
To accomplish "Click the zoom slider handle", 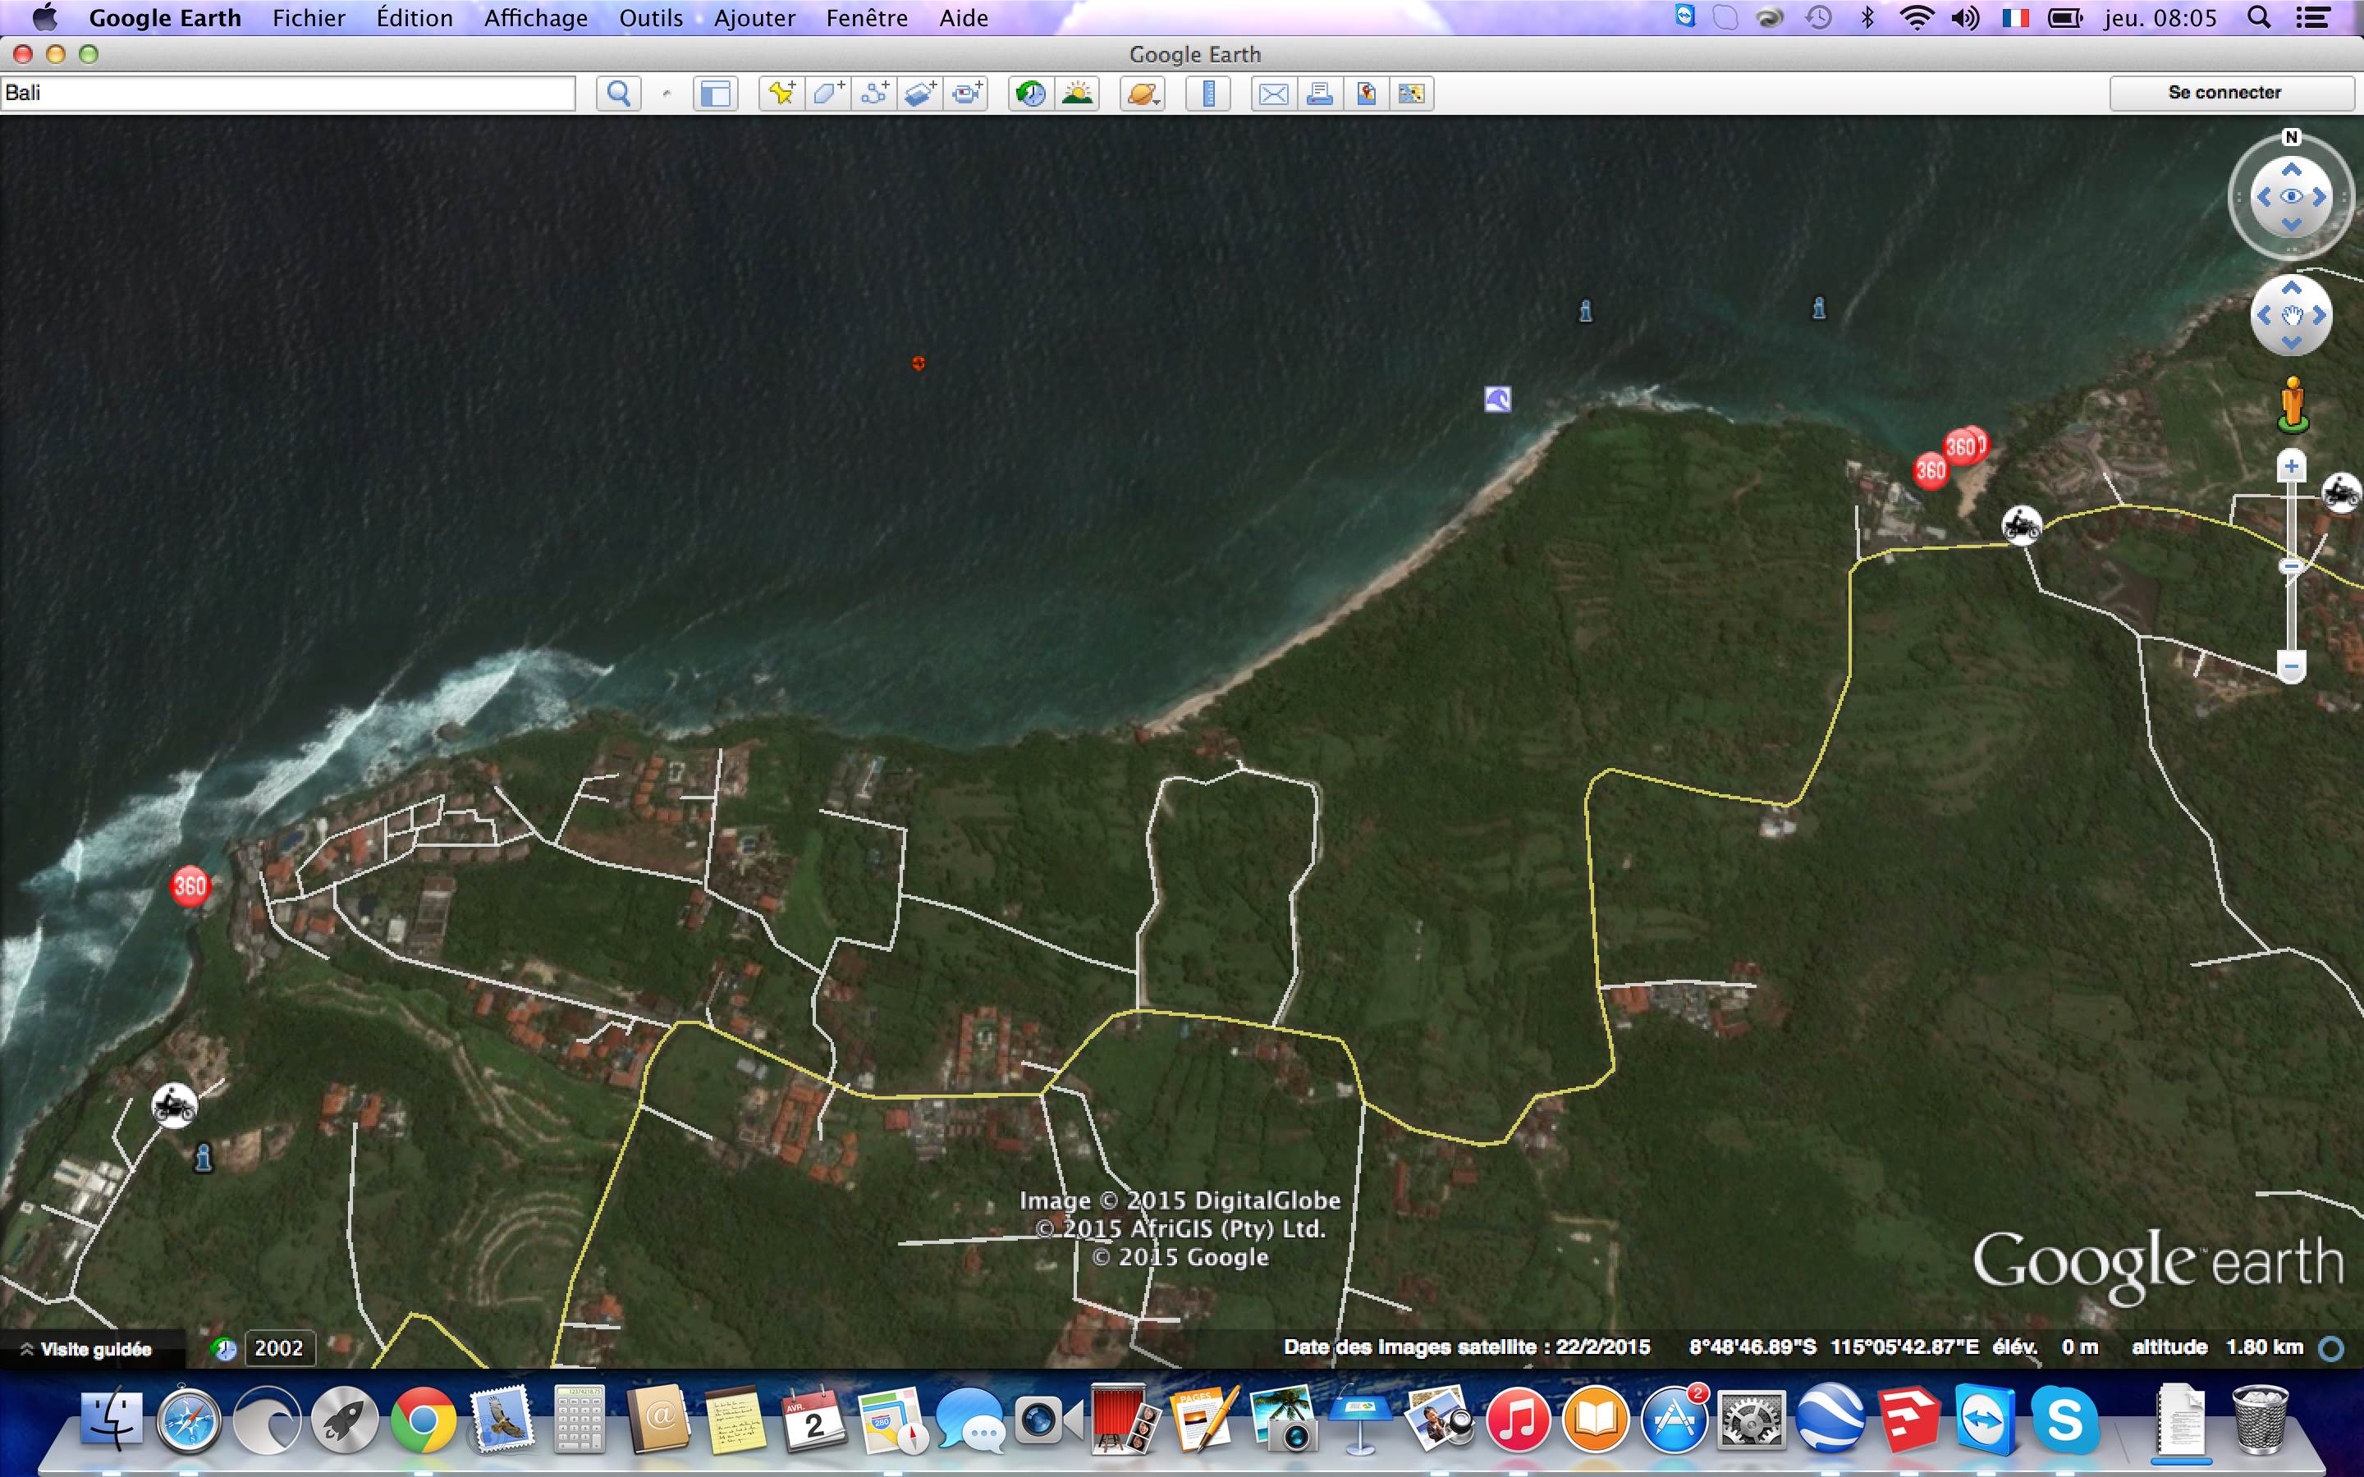I will tap(2291, 566).
